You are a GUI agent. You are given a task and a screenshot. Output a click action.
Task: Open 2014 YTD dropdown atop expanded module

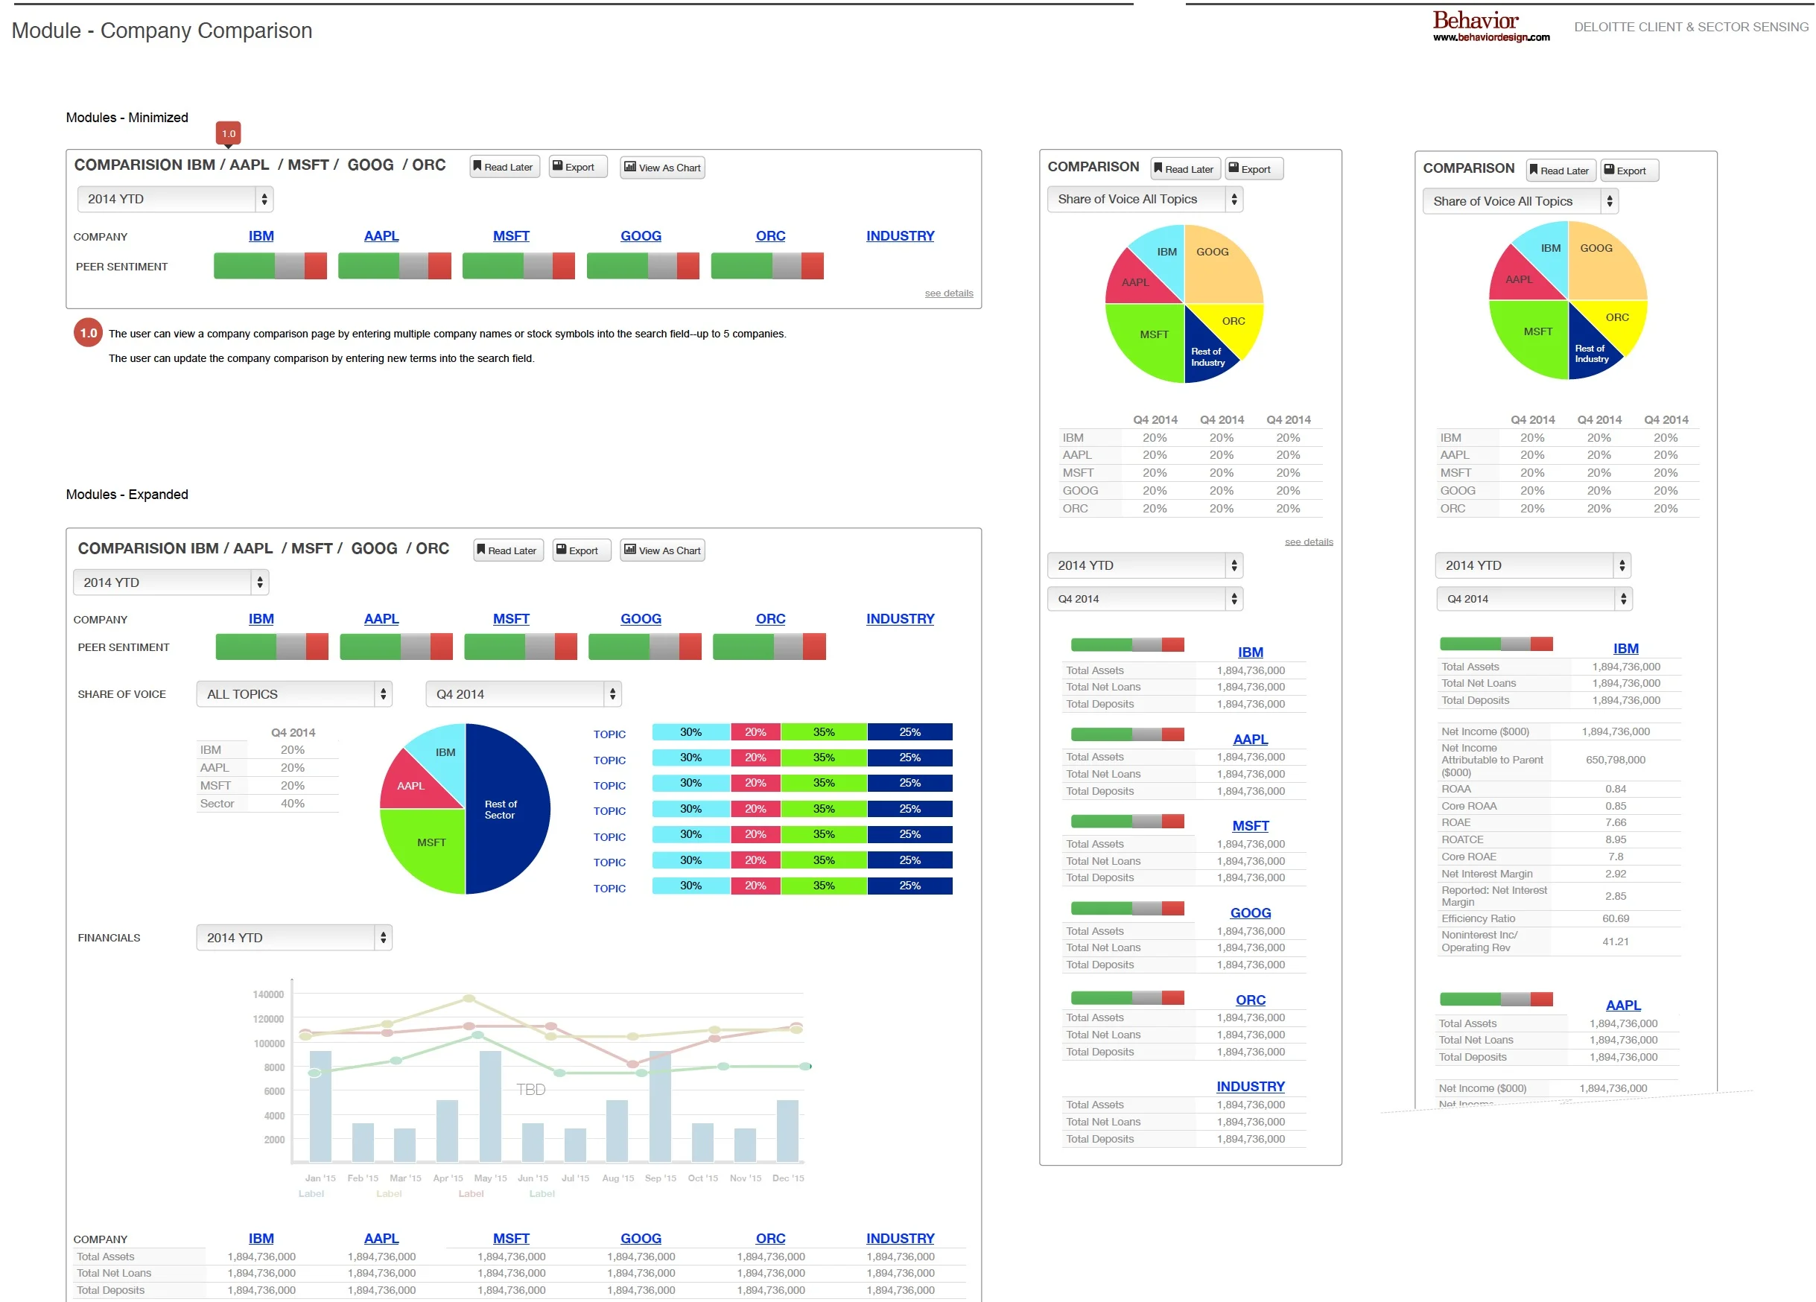(171, 582)
